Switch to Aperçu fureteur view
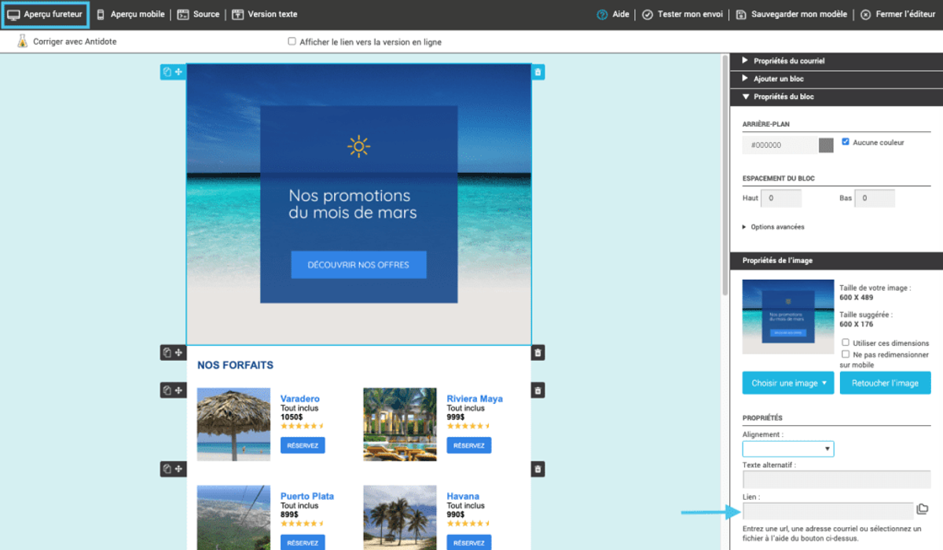 click(45, 14)
